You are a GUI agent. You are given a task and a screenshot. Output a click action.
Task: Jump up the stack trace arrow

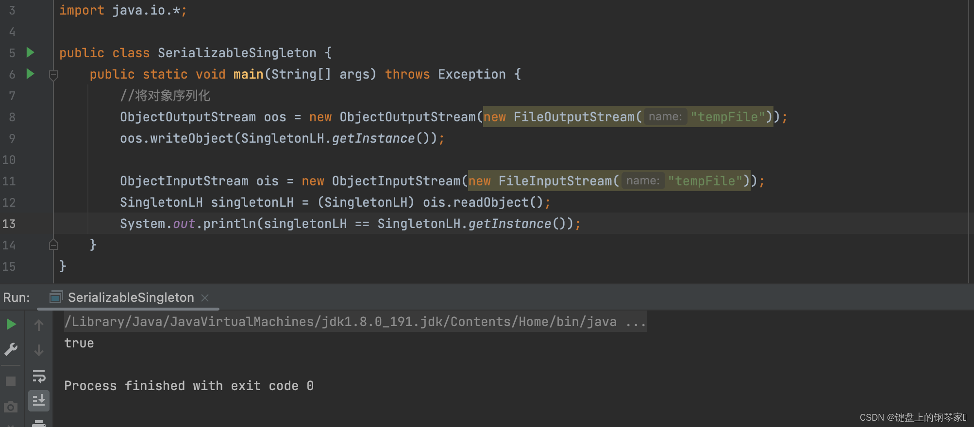39,325
